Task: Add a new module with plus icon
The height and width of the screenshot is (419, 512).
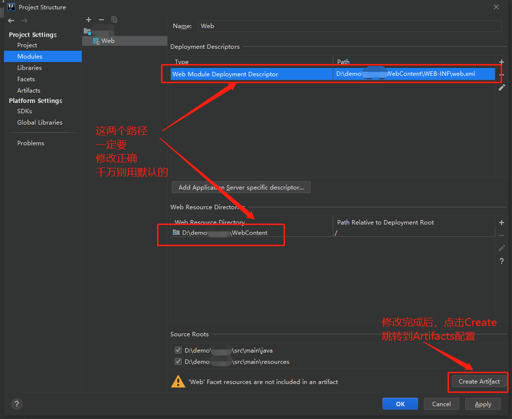Action: coord(89,20)
